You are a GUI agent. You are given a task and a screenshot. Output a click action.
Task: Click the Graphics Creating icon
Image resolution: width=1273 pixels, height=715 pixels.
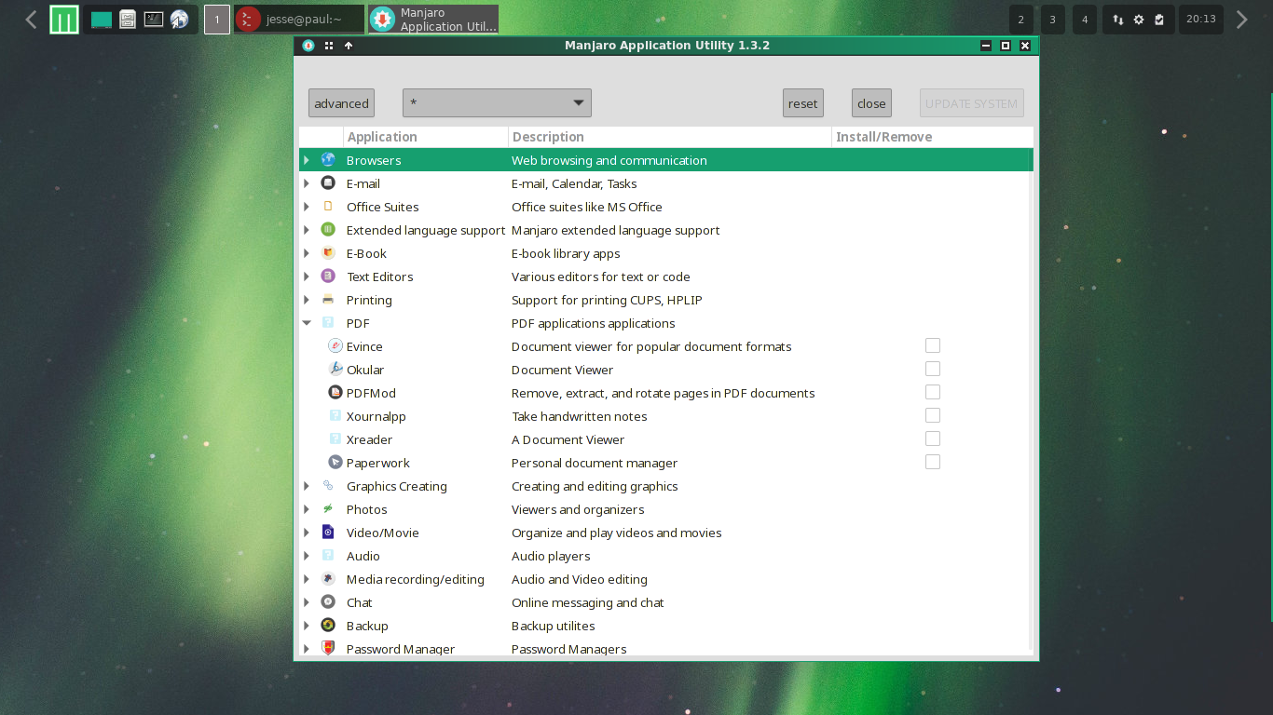point(328,486)
